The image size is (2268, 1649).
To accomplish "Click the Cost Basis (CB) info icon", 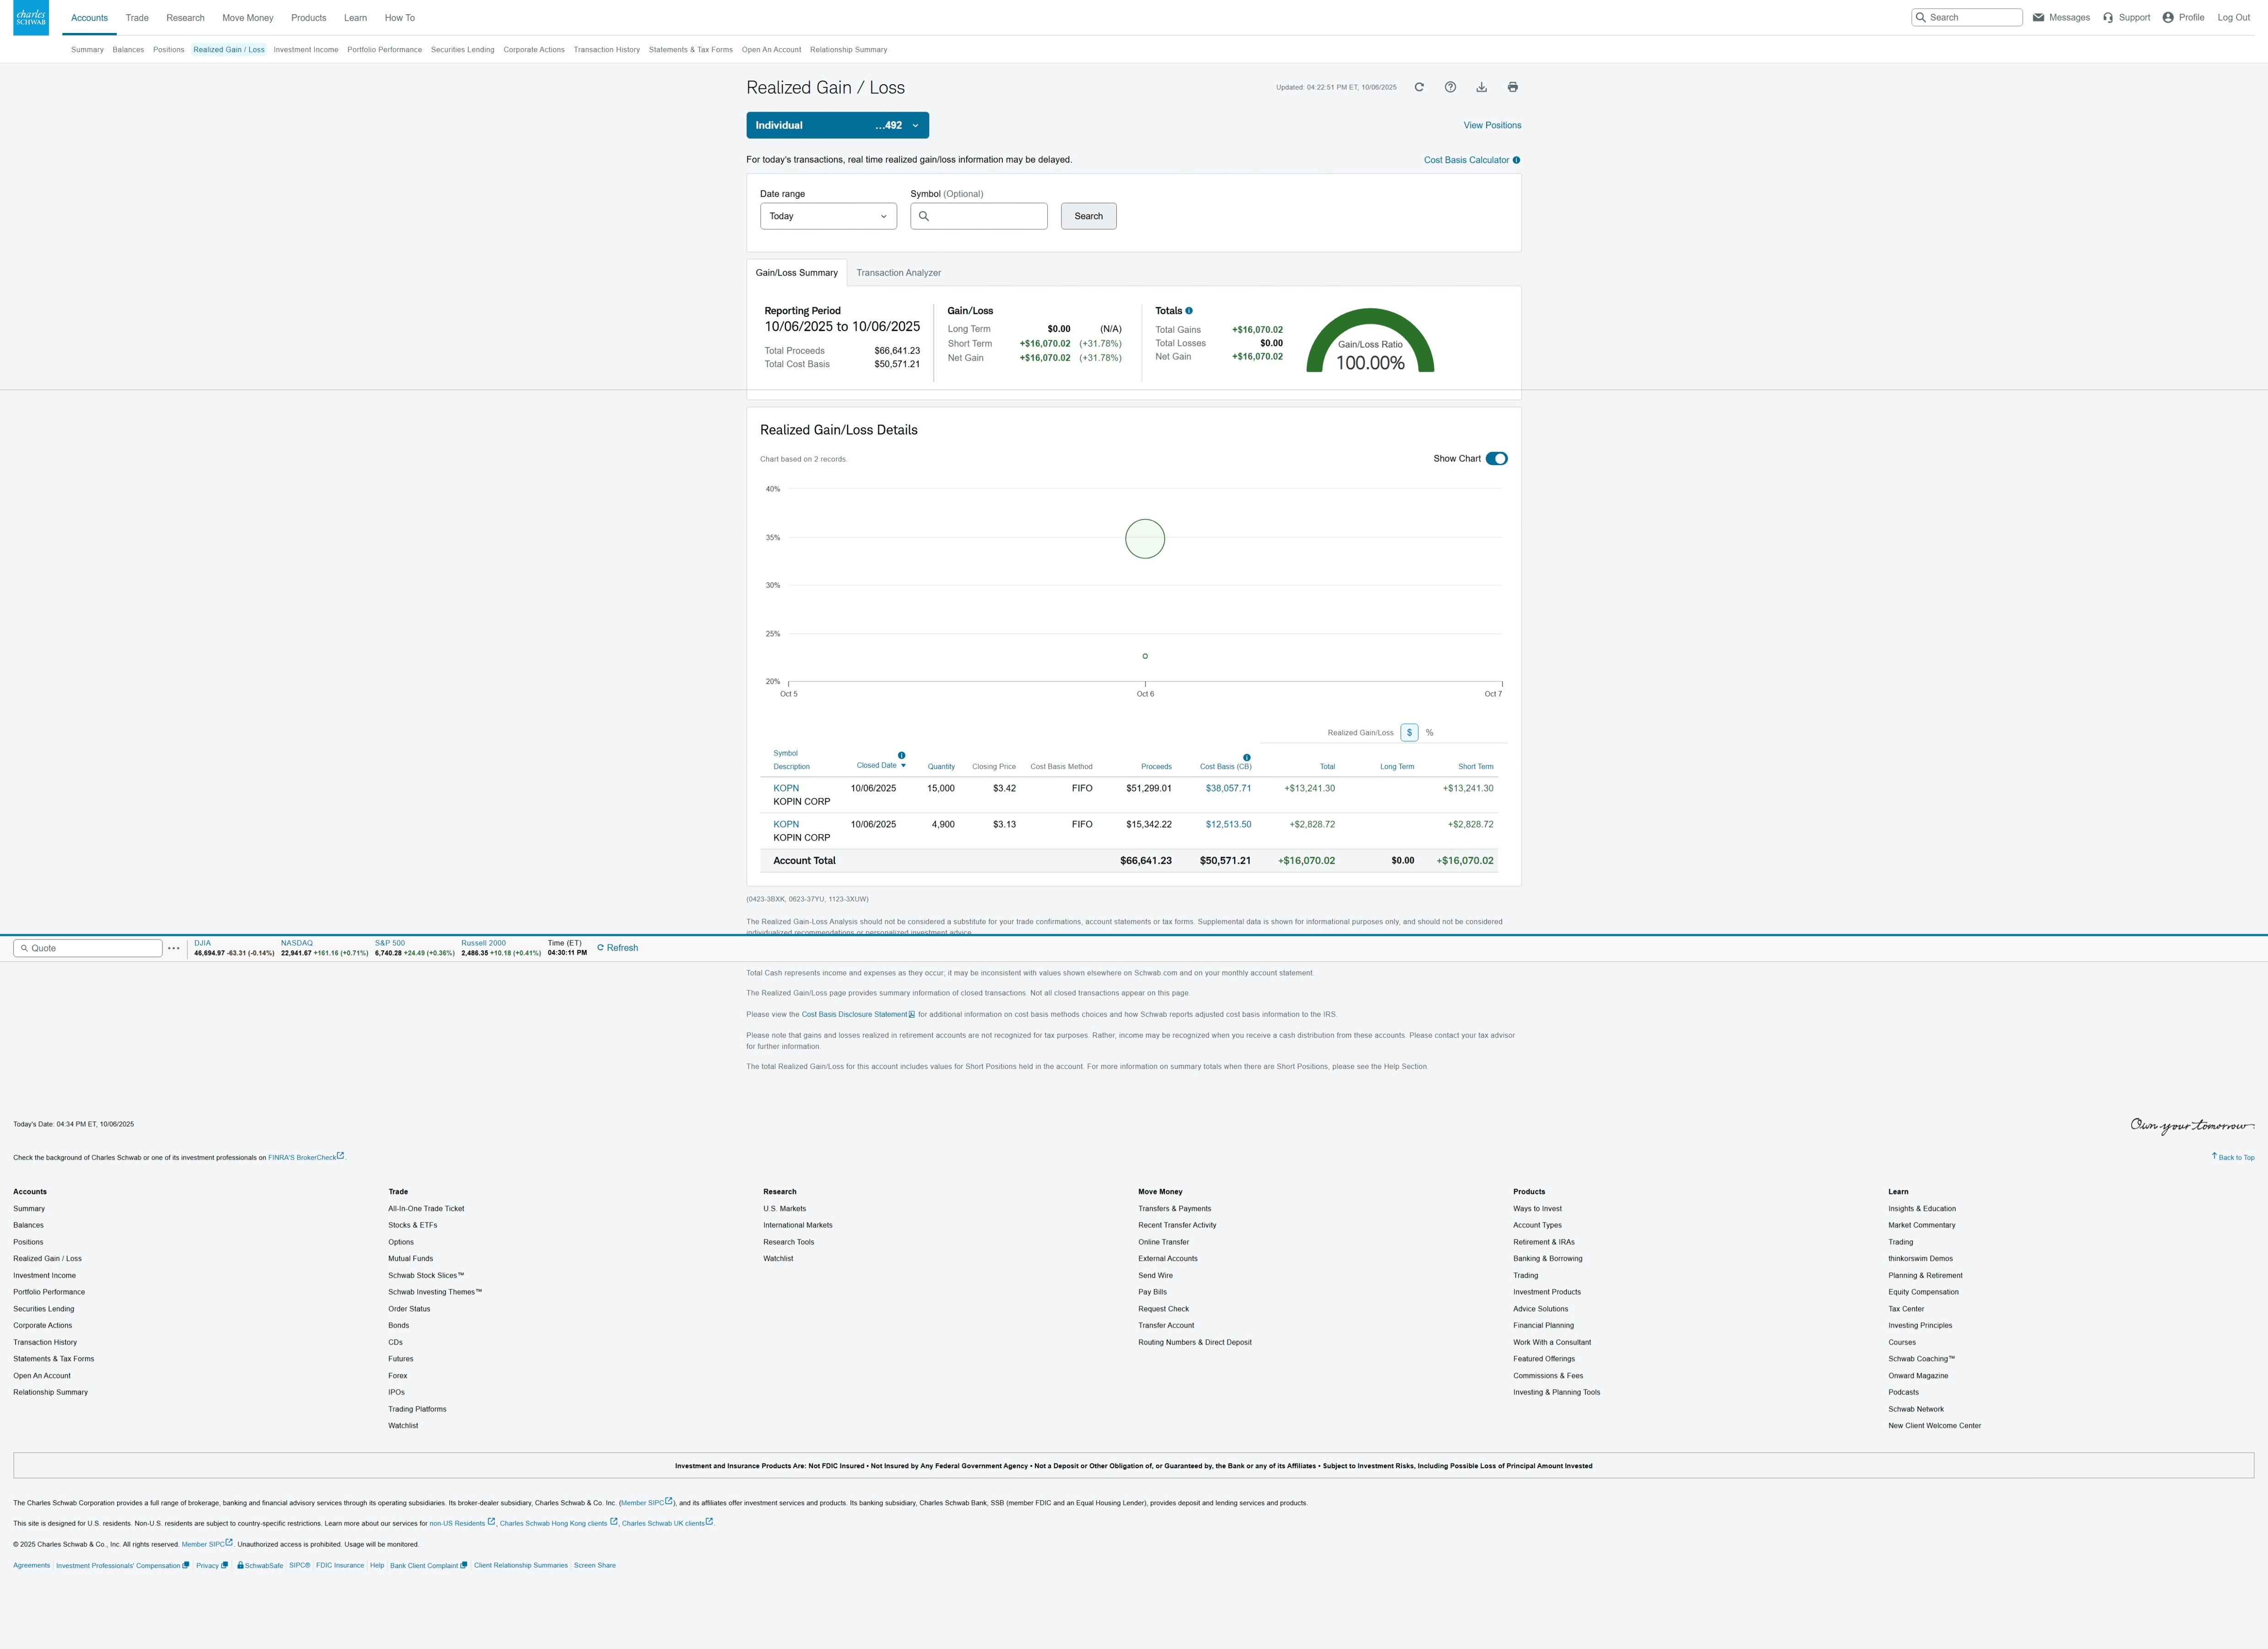I will click(1246, 757).
